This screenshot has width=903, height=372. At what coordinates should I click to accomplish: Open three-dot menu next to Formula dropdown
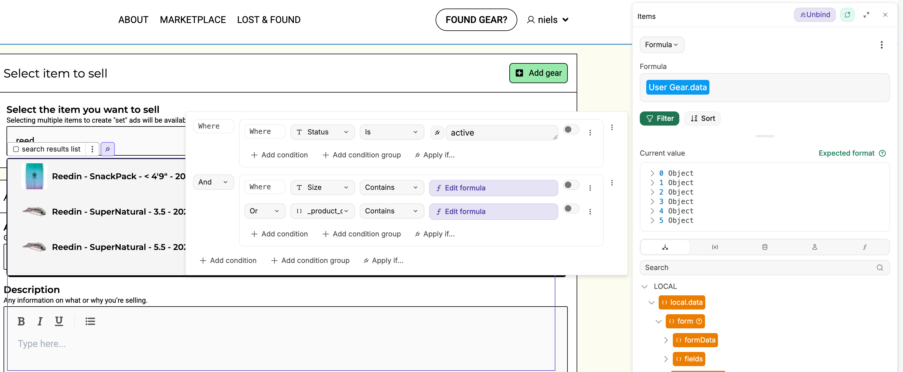click(881, 45)
